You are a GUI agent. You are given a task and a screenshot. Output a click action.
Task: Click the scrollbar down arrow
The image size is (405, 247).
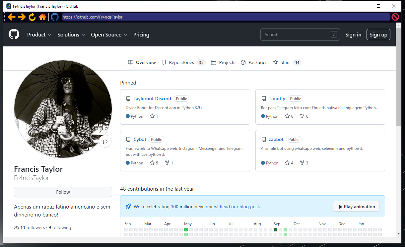pos(398,233)
